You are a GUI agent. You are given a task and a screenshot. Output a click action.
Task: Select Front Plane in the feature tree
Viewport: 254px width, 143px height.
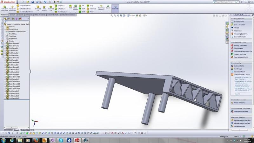pos(12,34)
